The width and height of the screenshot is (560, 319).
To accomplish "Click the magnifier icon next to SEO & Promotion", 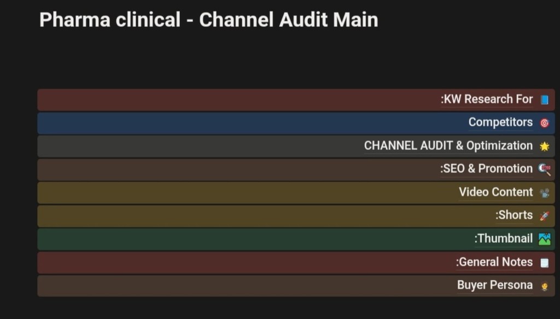I will (544, 169).
